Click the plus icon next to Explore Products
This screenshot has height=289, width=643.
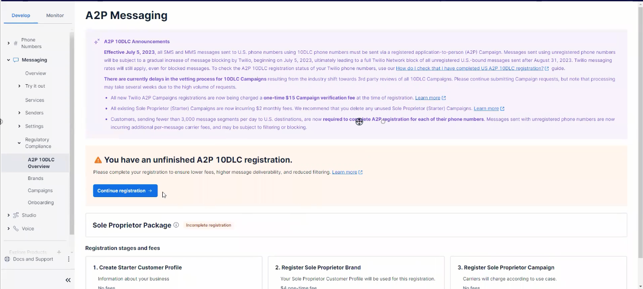(59, 251)
